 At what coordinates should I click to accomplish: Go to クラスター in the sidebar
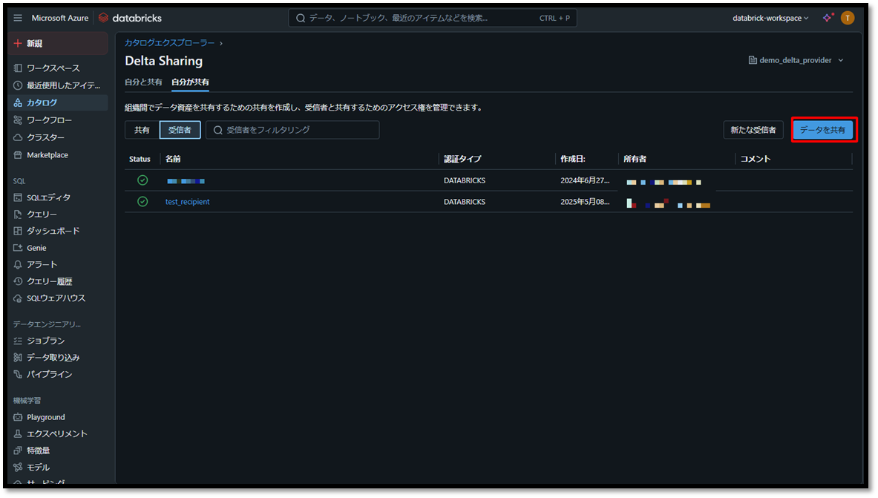click(x=45, y=137)
